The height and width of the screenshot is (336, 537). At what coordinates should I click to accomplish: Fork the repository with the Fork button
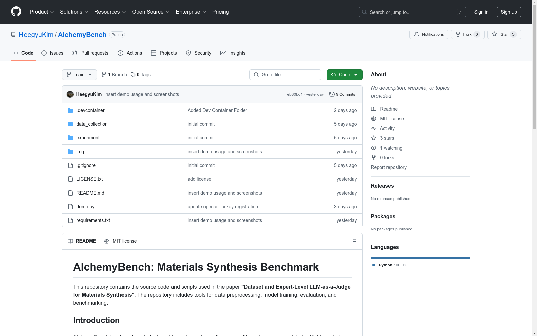(x=468, y=34)
